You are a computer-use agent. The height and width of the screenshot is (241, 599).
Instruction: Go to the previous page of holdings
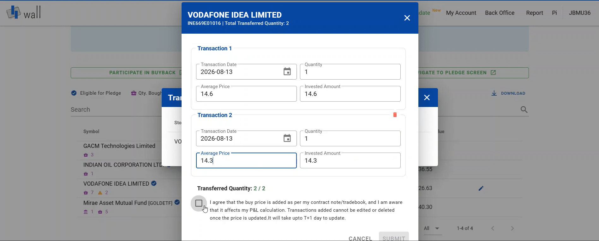click(x=493, y=228)
